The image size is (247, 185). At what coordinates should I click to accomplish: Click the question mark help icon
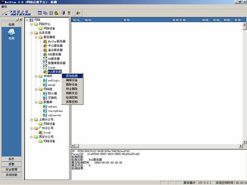pyautogui.click(x=69, y=13)
